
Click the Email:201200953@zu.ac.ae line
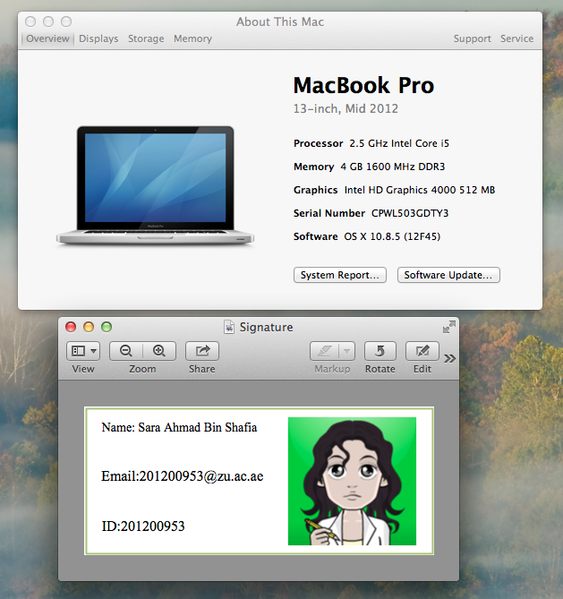click(183, 476)
